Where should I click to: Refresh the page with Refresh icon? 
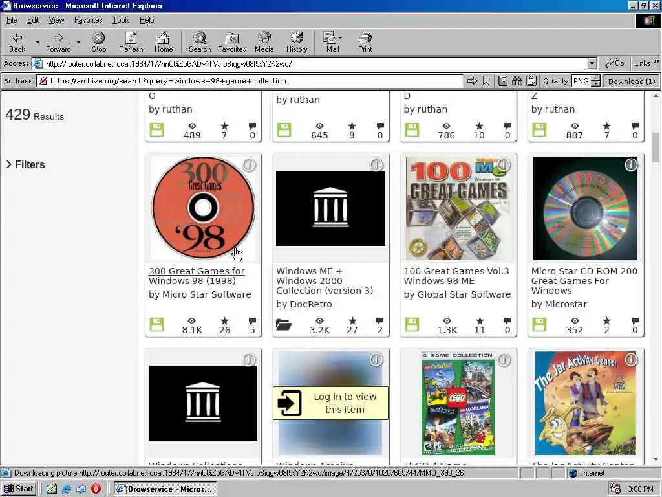pyautogui.click(x=131, y=42)
